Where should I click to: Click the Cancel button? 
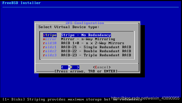pyautogui.click(x=102, y=67)
